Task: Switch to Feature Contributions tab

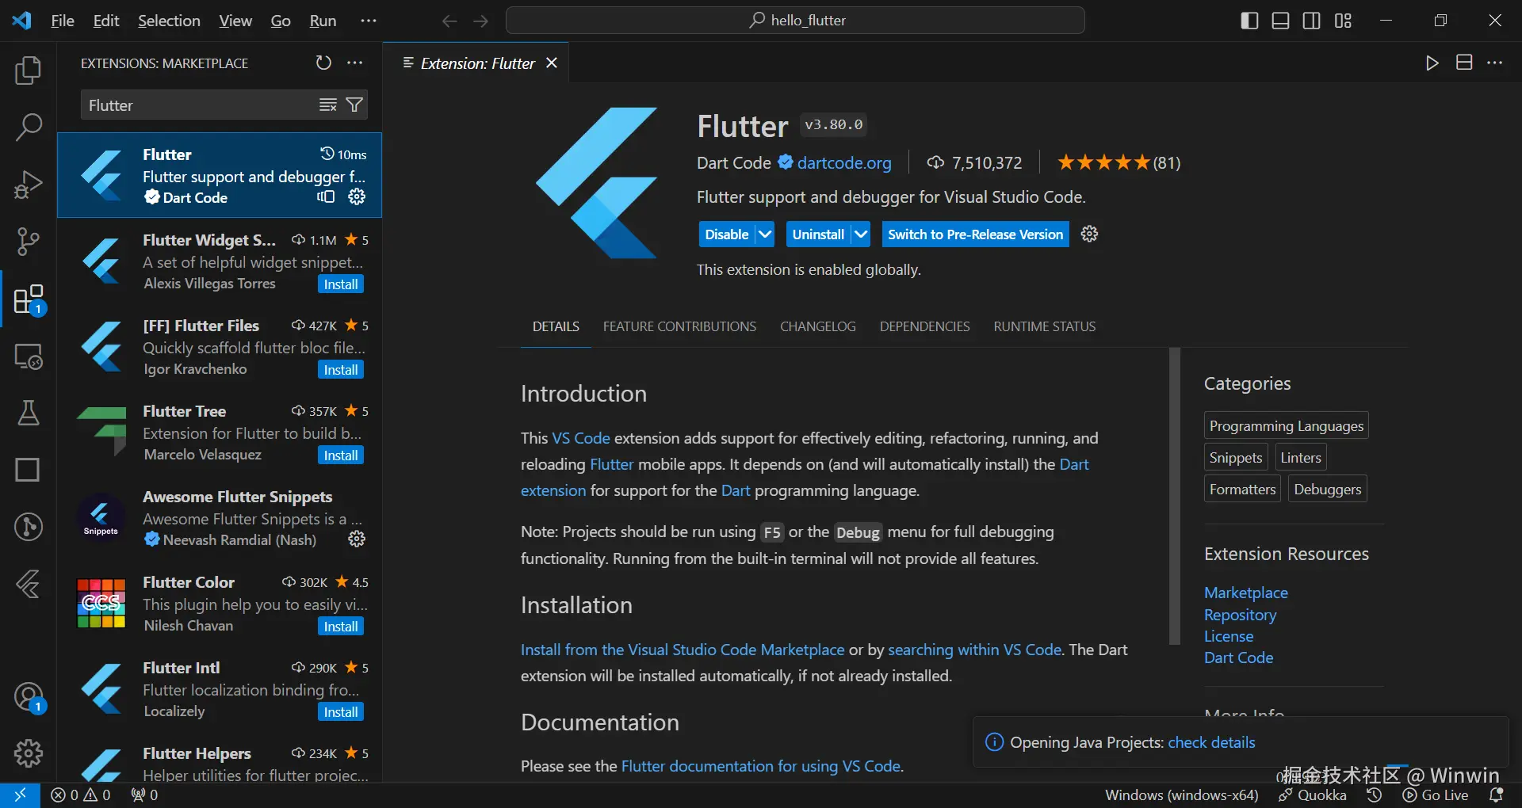Action: click(x=679, y=326)
